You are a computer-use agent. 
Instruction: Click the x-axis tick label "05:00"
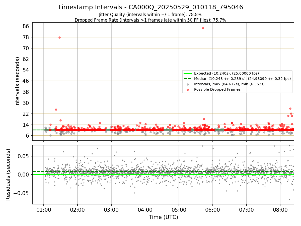[x=179, y=210]
